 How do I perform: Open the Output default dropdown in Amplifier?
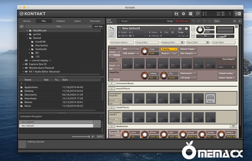coord(227,78)
